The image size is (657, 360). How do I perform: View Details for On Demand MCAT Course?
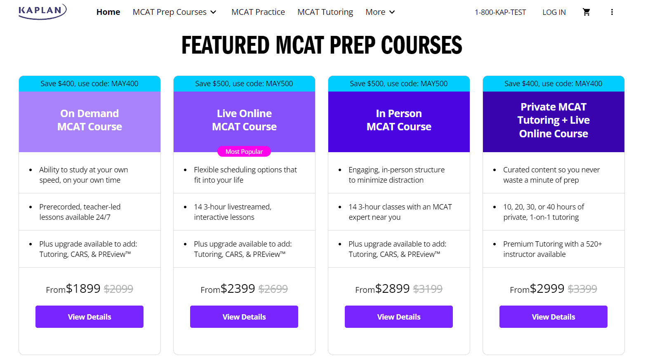[89, 317]
